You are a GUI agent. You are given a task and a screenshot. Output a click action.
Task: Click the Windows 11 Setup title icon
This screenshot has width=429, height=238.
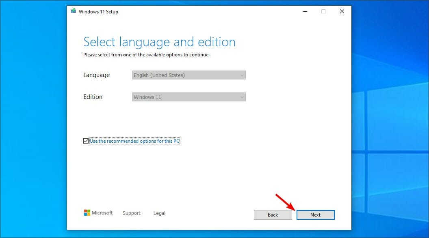[x=73, y=11]
